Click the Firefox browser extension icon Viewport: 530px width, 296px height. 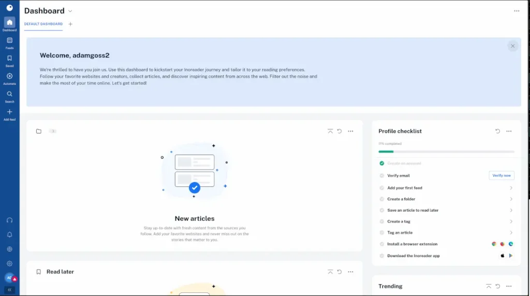click(502, 244)
